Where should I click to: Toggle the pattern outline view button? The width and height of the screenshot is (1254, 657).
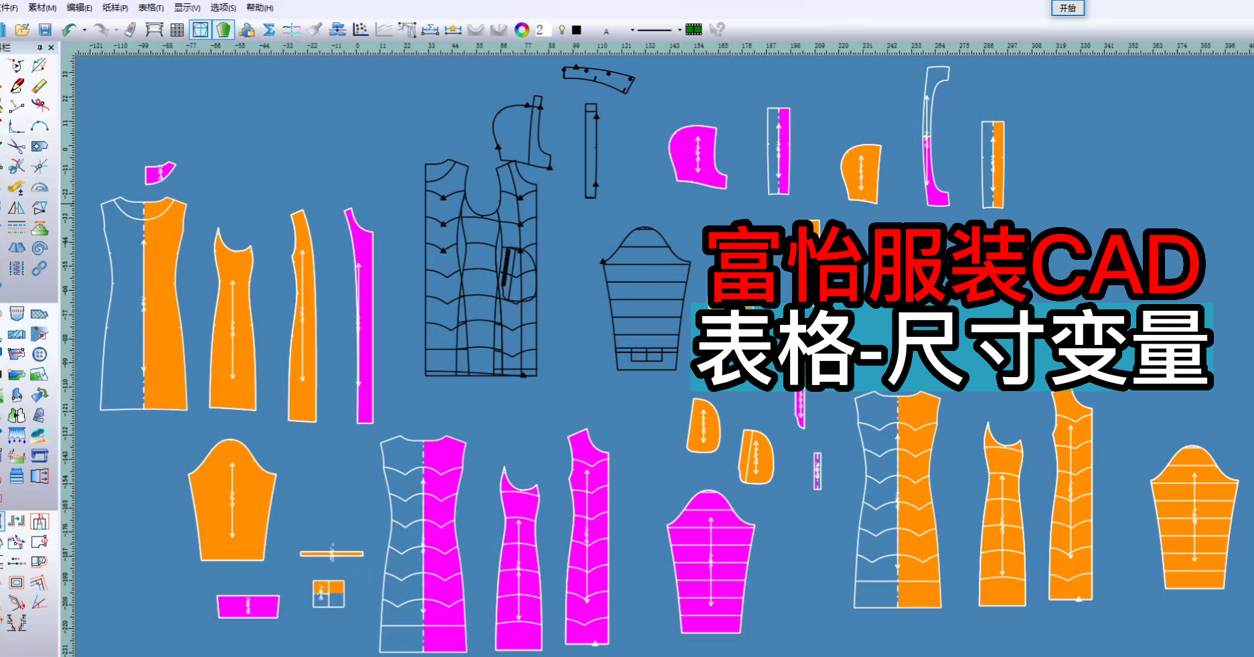click(x=200, y=29)
